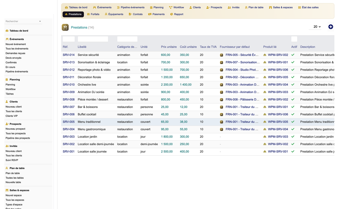The width and height of the screenshot is (338, 209).
Task: Click Taux de TVA column header
Action: 208,47
